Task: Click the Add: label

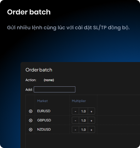Action: [x=29, y=90]
